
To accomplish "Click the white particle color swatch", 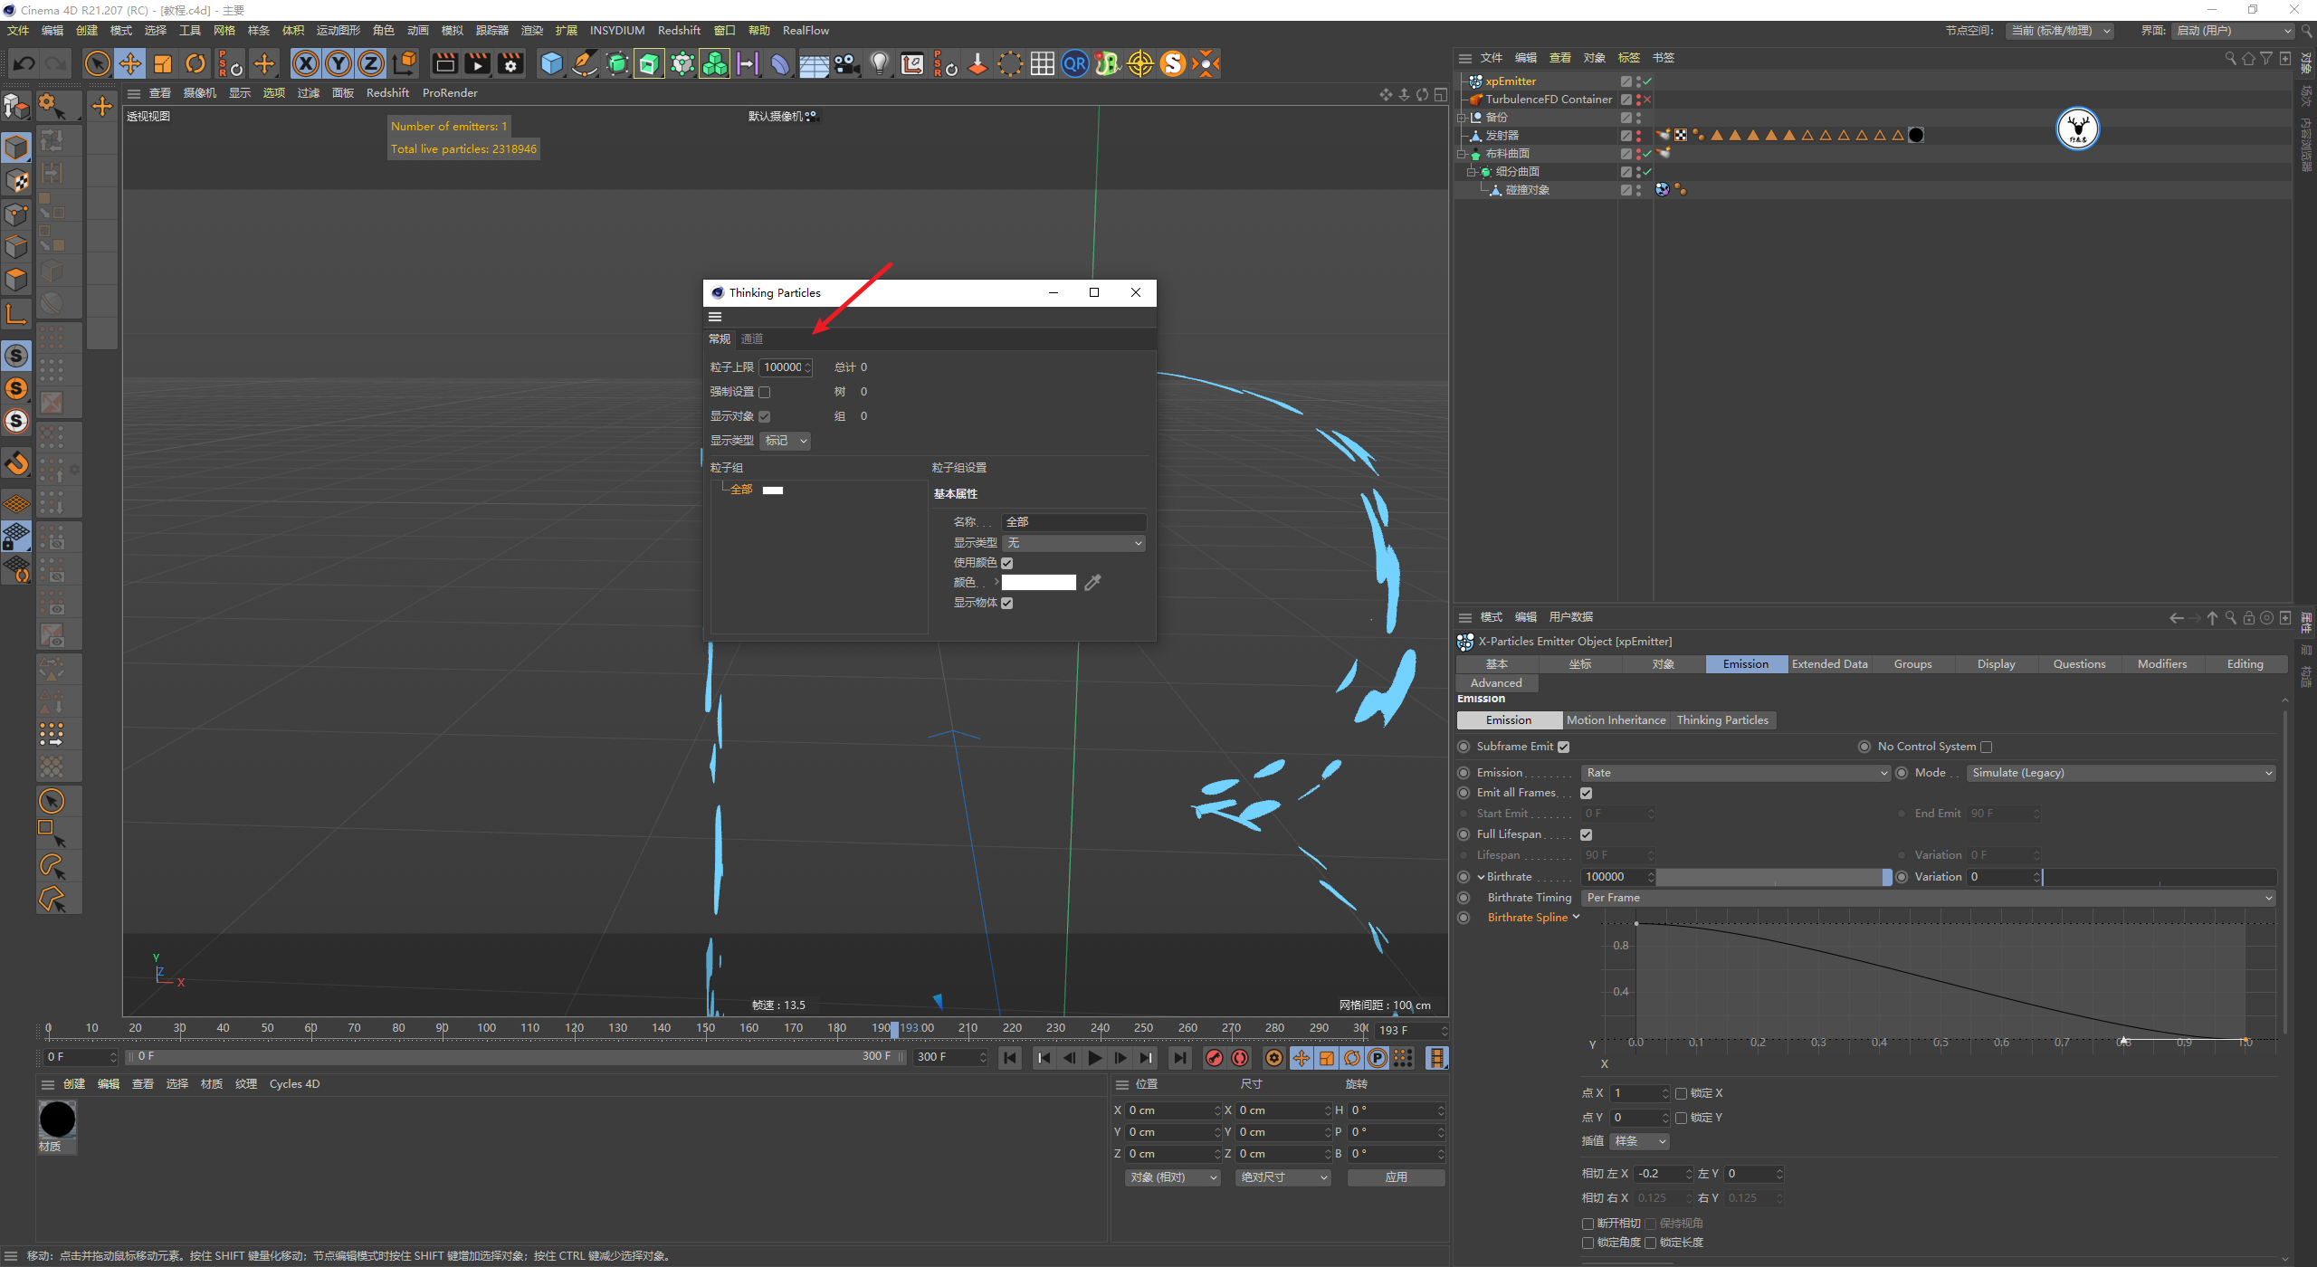I will (x=1038, y=583).
